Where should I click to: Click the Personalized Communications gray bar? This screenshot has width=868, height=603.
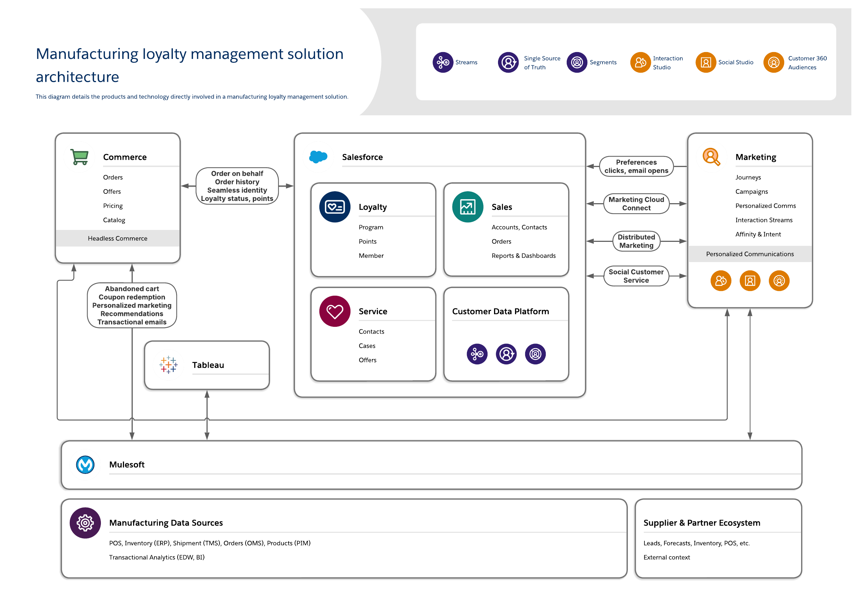(x=749, y=254)
